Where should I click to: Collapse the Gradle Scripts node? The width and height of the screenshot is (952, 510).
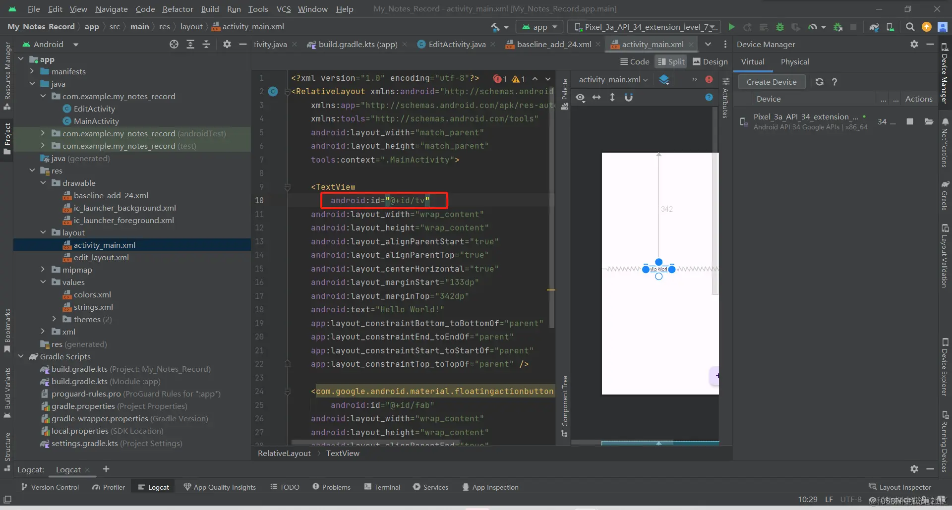(x=21, y=356)
